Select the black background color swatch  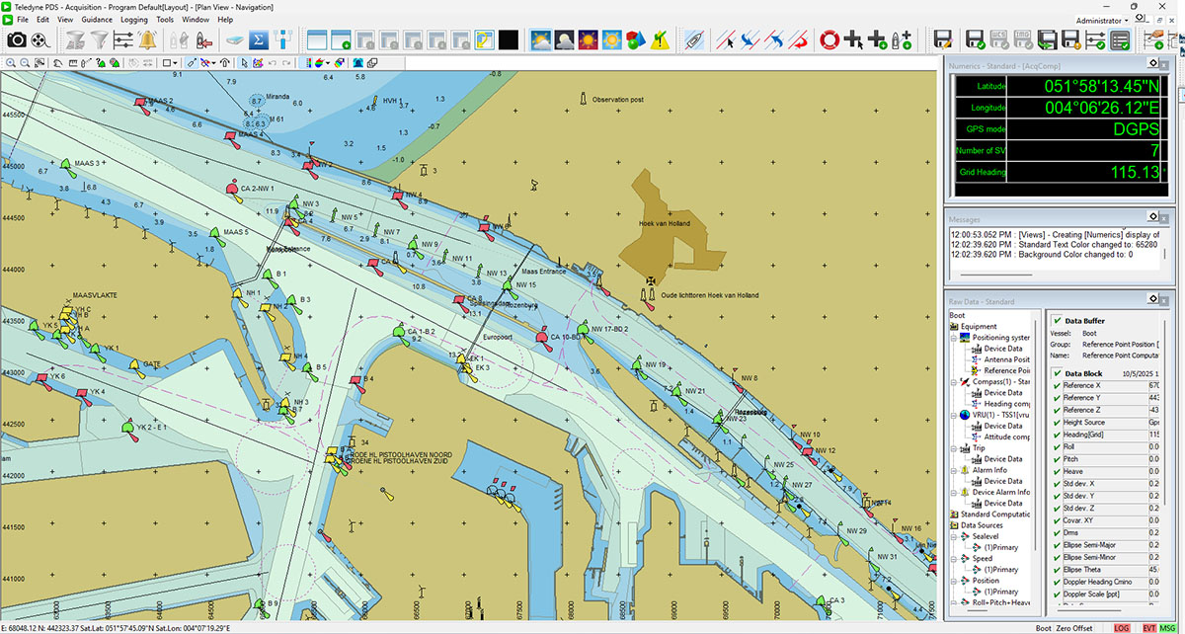point(509,40)
